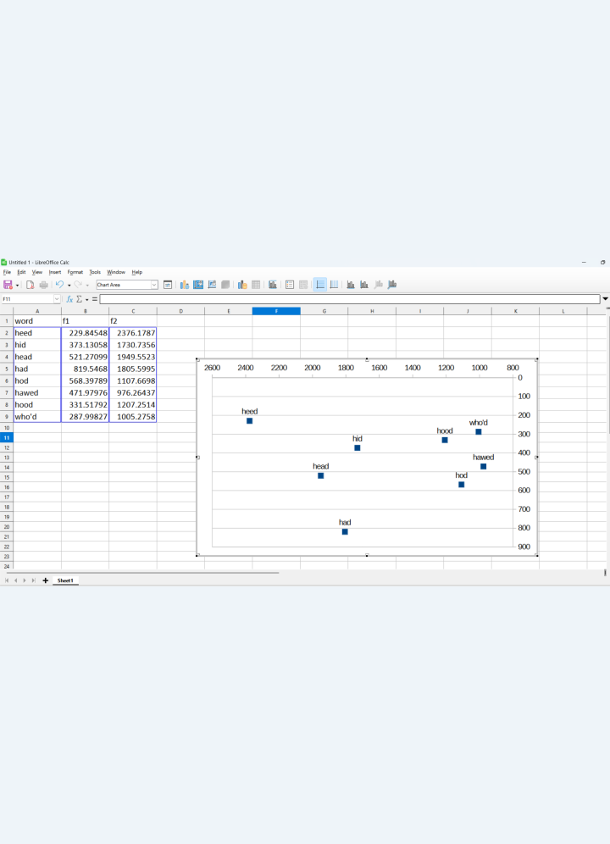Open the View menu
The width and height of the screenshot is (610, 844).
pos(37,272)
